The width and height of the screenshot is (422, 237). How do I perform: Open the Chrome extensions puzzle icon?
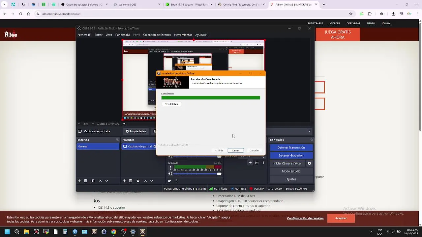tap(370, 14)
